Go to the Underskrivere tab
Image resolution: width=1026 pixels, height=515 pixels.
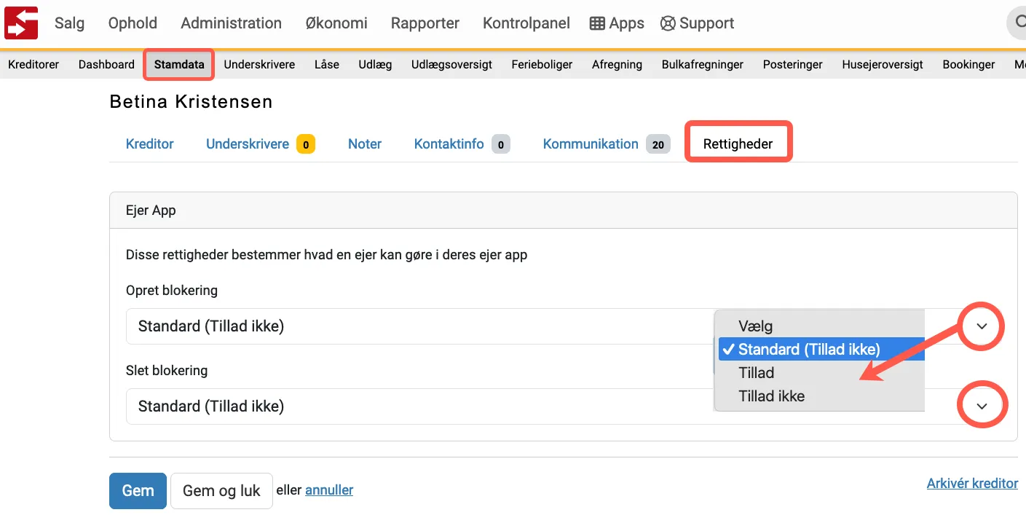248,144
